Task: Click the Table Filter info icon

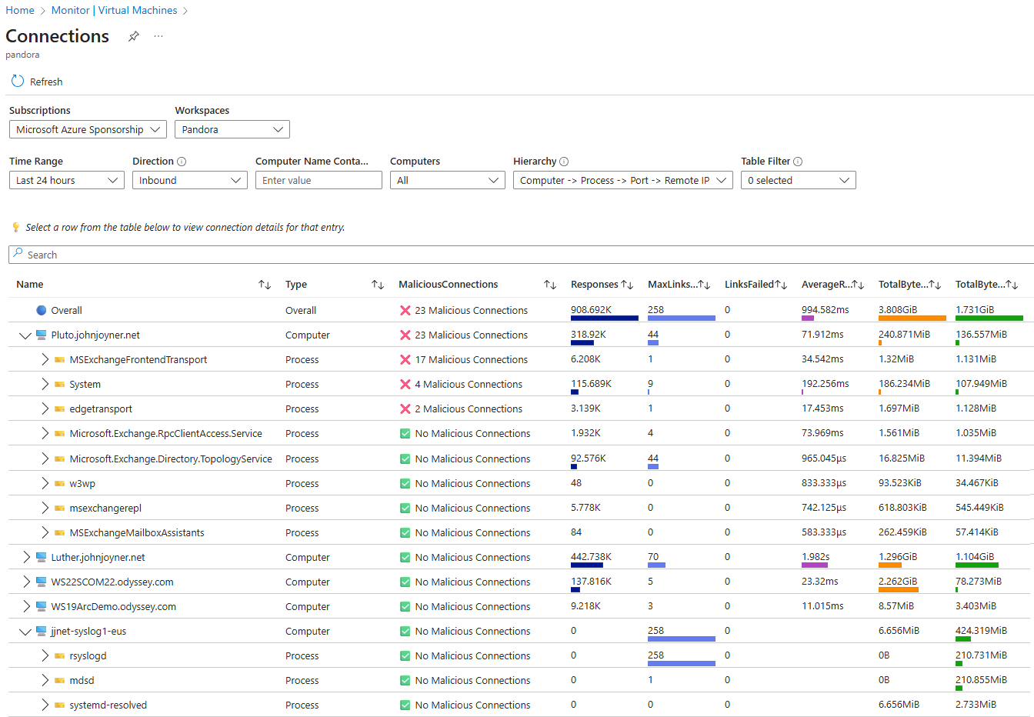Action: (798, 162)
